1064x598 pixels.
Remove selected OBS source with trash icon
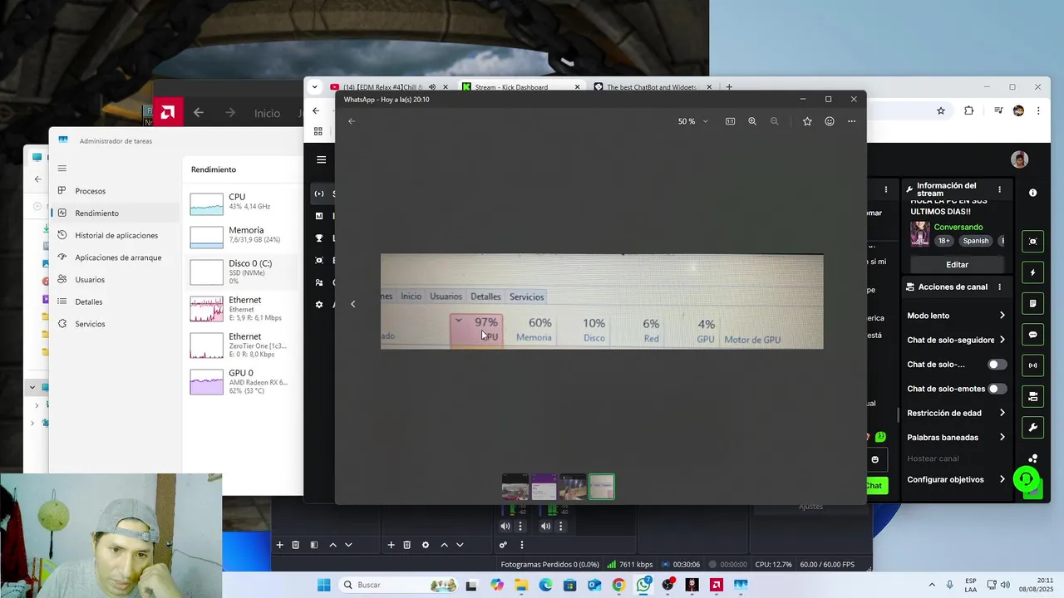click(x=406, y=545)
